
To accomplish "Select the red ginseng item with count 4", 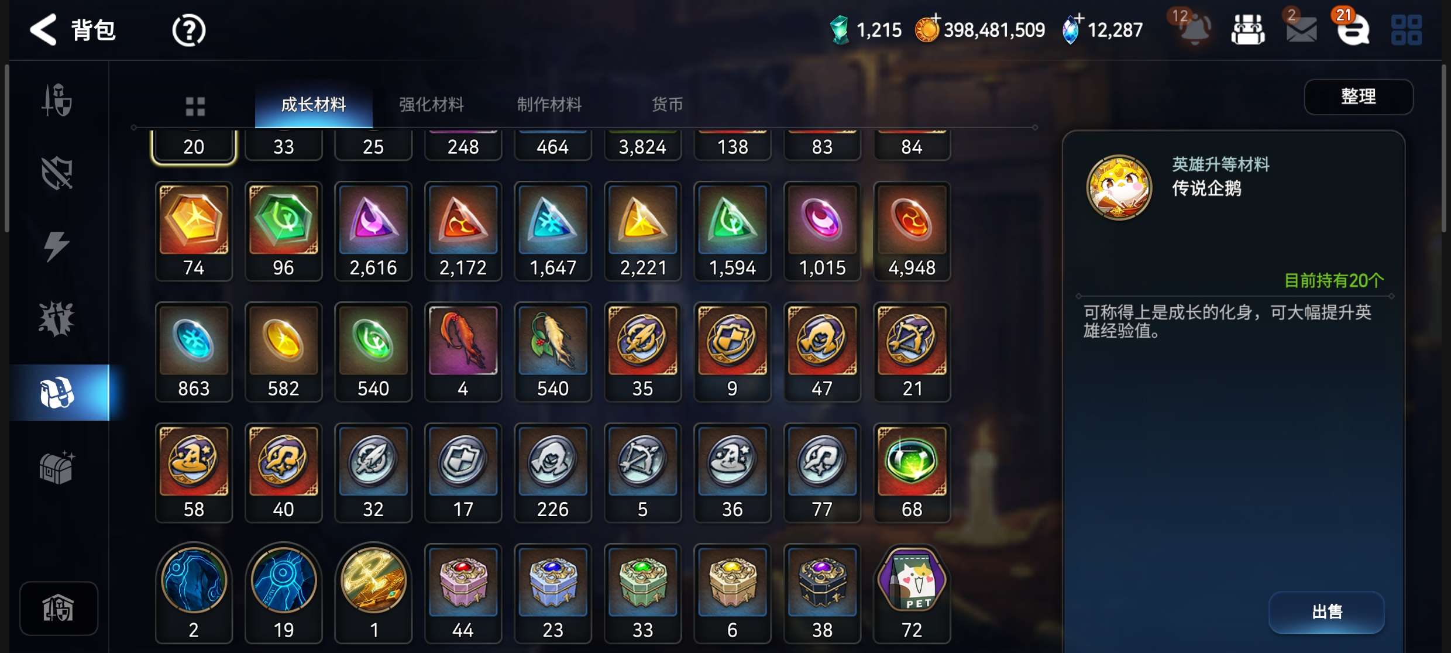I will click(463, 352).
